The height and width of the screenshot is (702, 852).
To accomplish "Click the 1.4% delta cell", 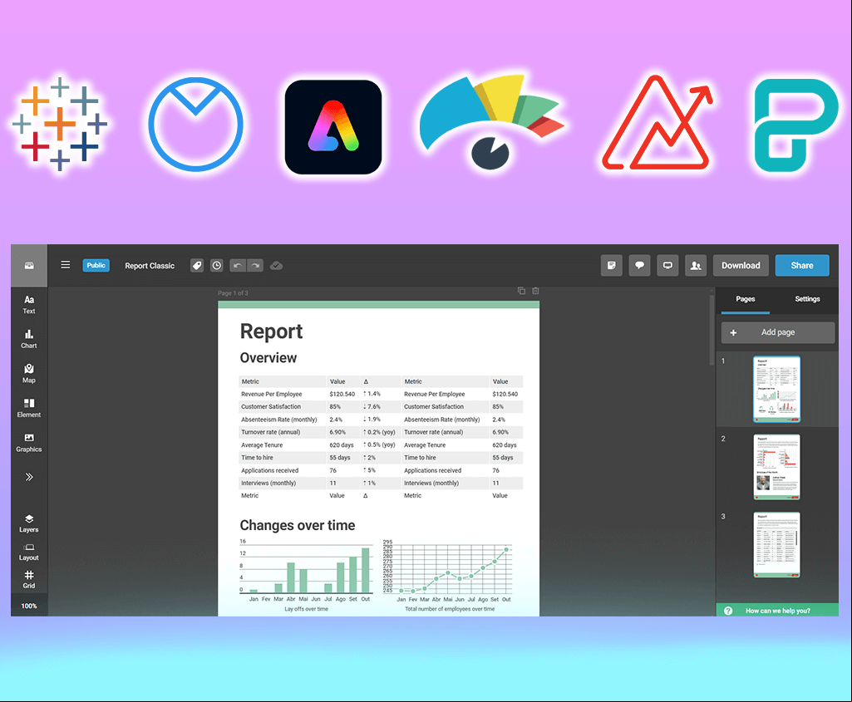I will tap(372, 394).
